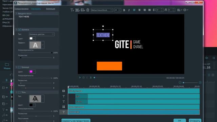The width and height of the screenshot is (217, 122).
Task: Open the Медиа tab in main window
Action: [7, 66]
